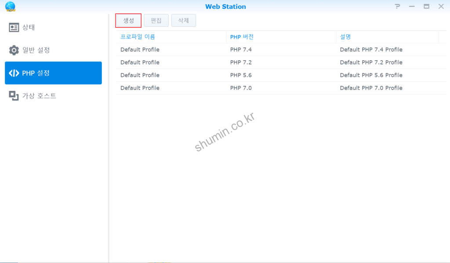Click the Web Station globe icon

[x=10, y=7]
